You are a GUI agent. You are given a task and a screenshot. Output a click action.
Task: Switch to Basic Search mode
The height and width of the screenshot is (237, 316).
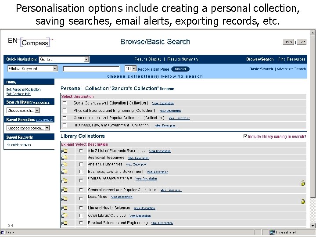click(261, 69)
